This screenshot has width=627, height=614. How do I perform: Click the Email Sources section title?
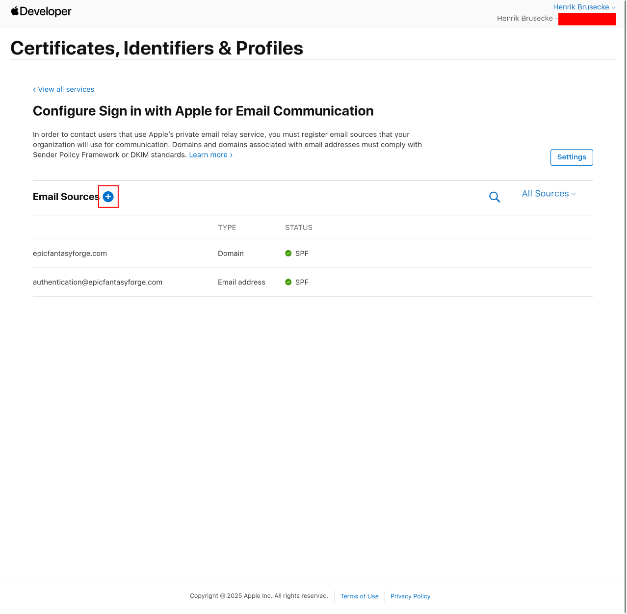66,197
